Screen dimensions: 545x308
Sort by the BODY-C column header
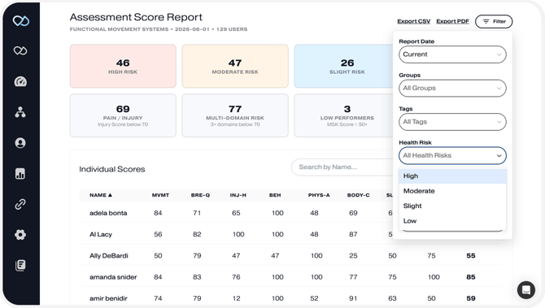point(359,195)
